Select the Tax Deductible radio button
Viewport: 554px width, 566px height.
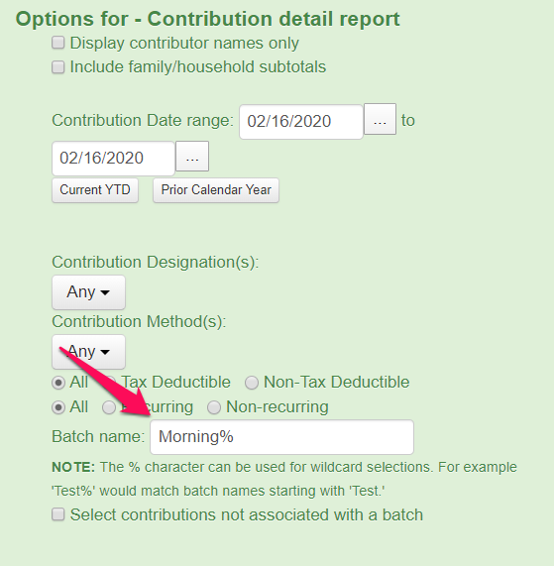(109, 383)
